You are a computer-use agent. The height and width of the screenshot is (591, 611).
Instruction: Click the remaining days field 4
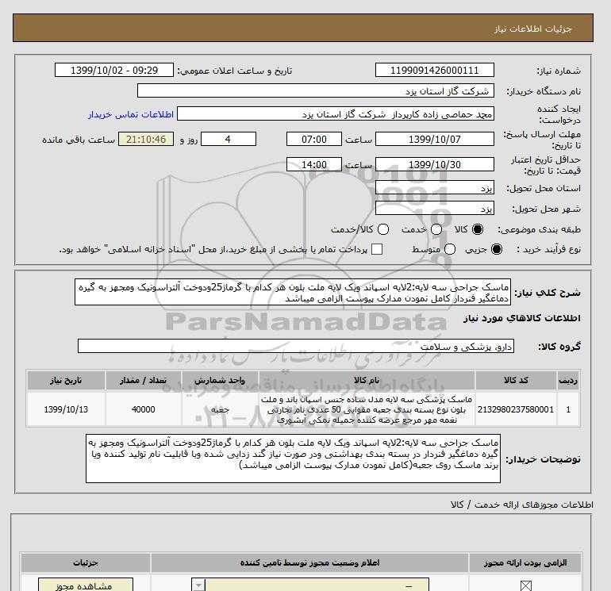[229, 140]
